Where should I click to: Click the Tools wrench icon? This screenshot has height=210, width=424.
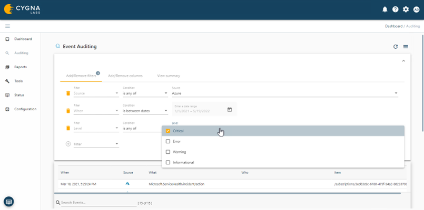point(7,81)
